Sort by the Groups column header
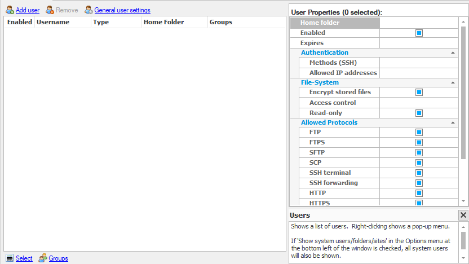This screenshot has height=264, width=469. [246, 22]
